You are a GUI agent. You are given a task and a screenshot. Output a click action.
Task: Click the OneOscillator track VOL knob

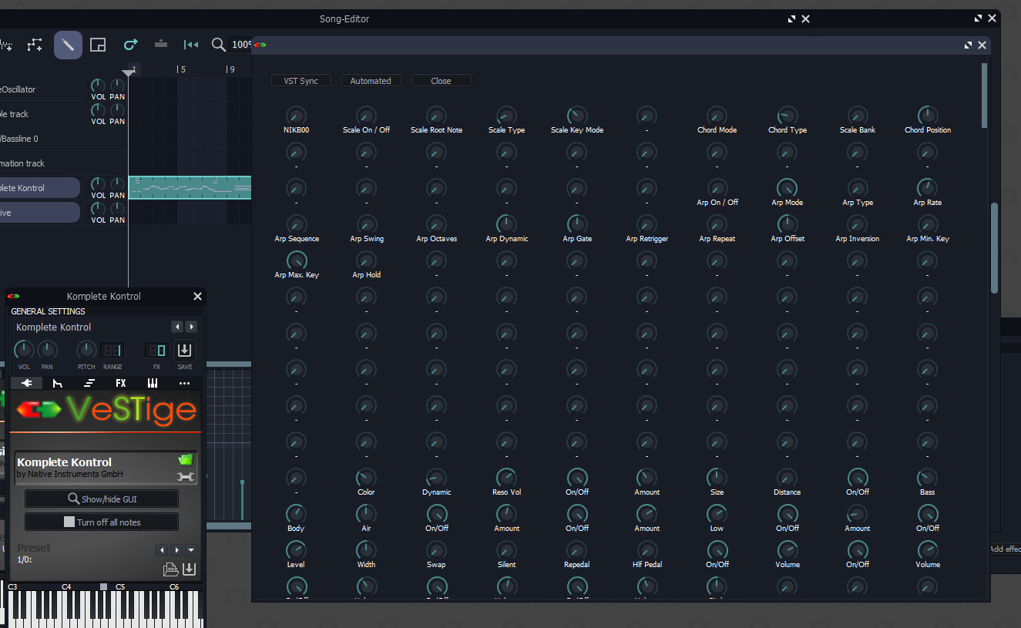[x=98, y=85]
